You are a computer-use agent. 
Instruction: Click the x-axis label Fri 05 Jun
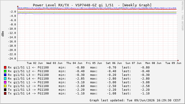[94, 63]
